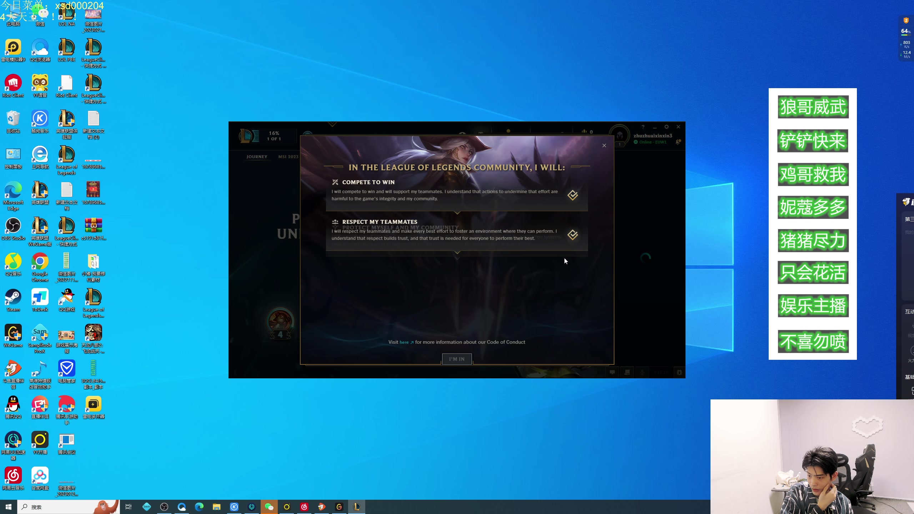The image size is (914, 514).
Task: Open WeChat from the taskbar
Action: [x=269, y=507]
